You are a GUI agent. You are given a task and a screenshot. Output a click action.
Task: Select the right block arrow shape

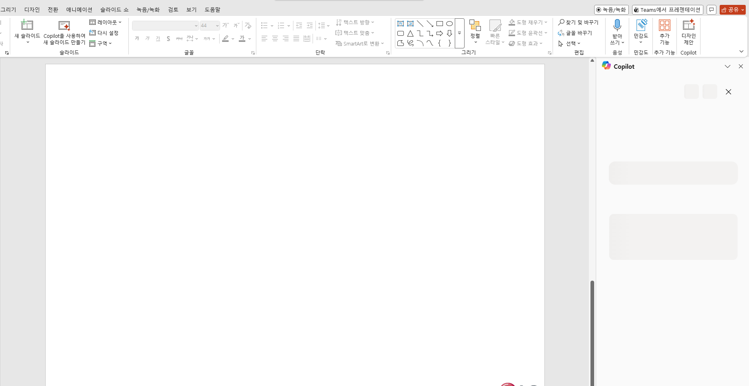pos(440,33)
